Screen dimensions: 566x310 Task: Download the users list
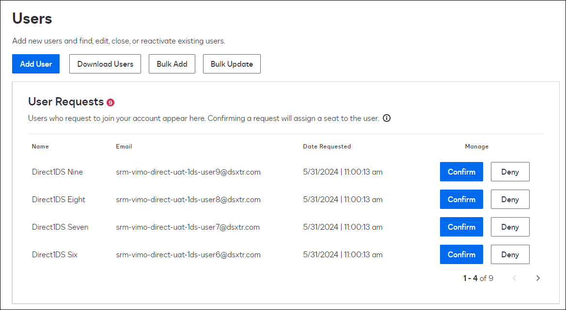coord(105,64)
